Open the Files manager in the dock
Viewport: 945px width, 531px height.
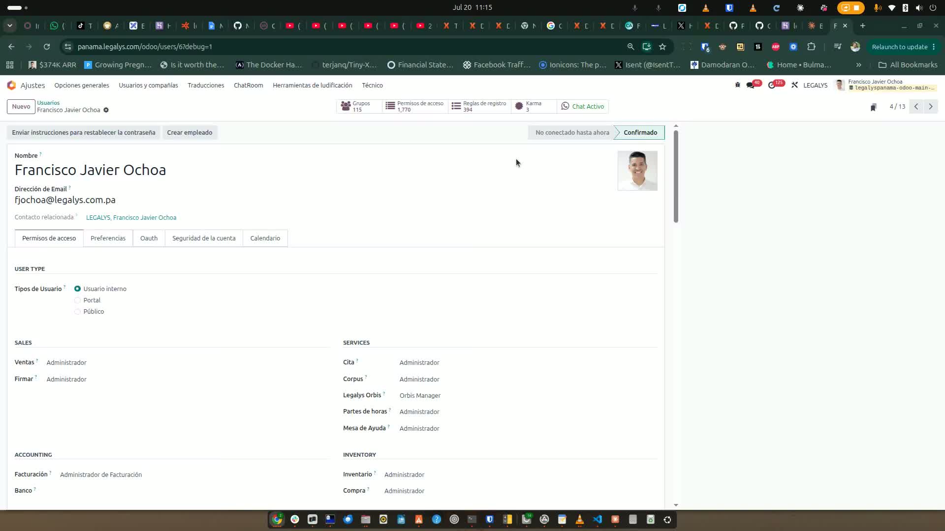366,519
